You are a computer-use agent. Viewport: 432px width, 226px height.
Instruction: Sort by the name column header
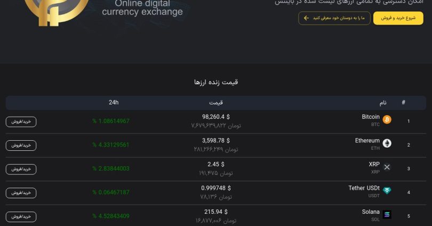coord(383,102)
